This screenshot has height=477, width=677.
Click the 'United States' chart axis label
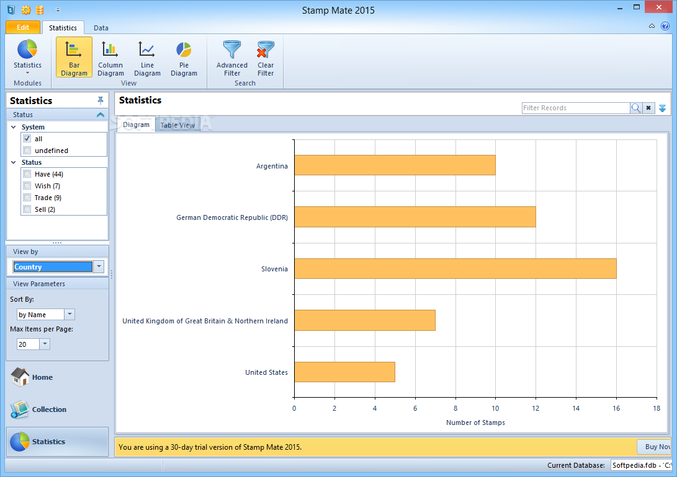[266, 372]
